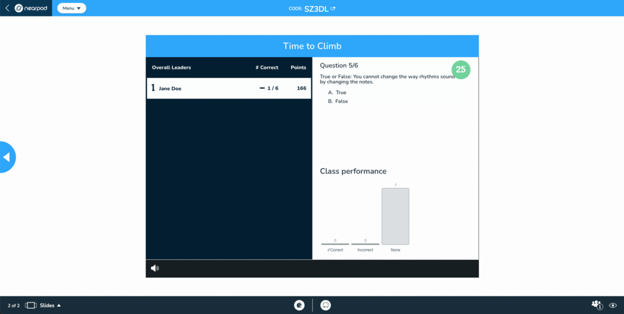Click the Nearpod logo

[30, 9]
